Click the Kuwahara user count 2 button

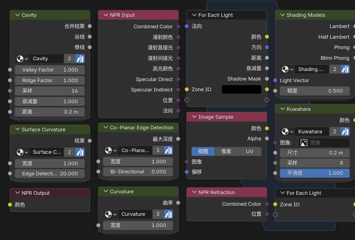pos(334,132)
